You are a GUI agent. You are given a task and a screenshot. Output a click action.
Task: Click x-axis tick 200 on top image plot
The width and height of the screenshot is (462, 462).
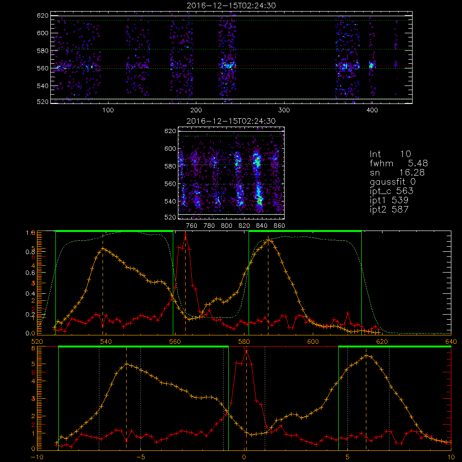pos(196,110)
